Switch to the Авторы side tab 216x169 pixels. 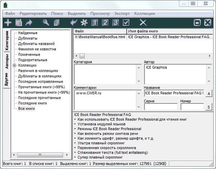[7, 62]
